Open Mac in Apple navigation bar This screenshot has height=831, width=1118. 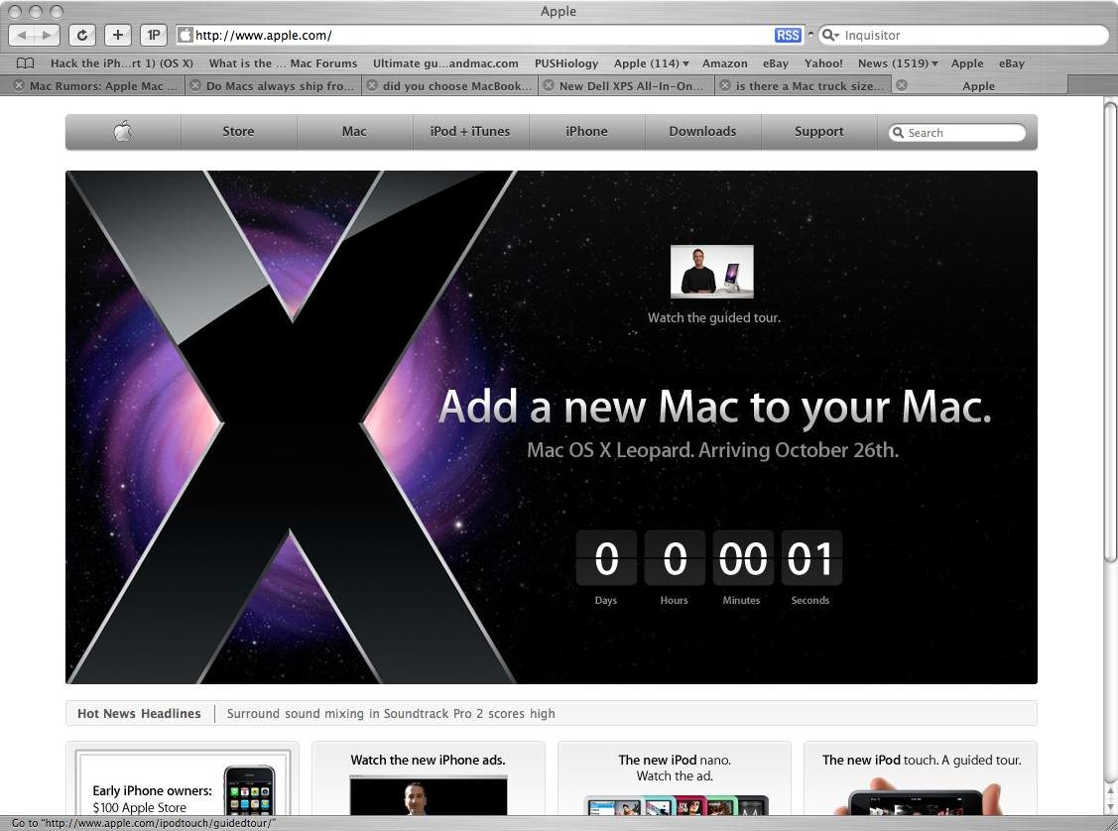pos(354,131)
